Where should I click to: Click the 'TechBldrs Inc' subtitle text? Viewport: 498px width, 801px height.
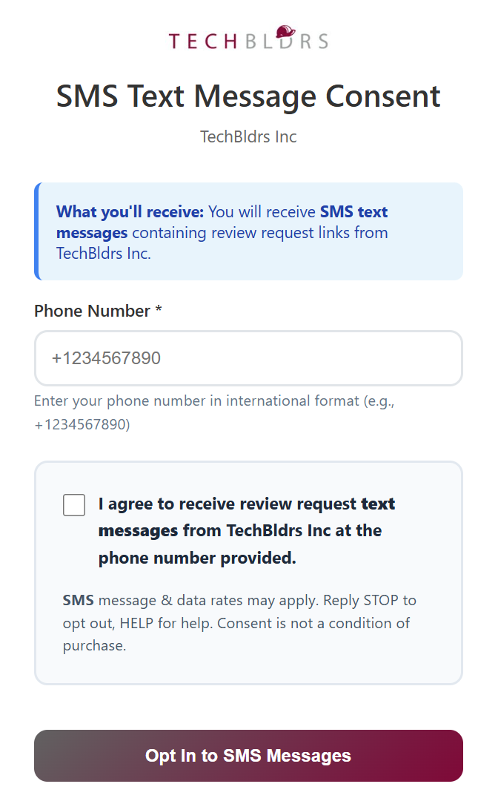pyautogui.click(x=248, y=136)
